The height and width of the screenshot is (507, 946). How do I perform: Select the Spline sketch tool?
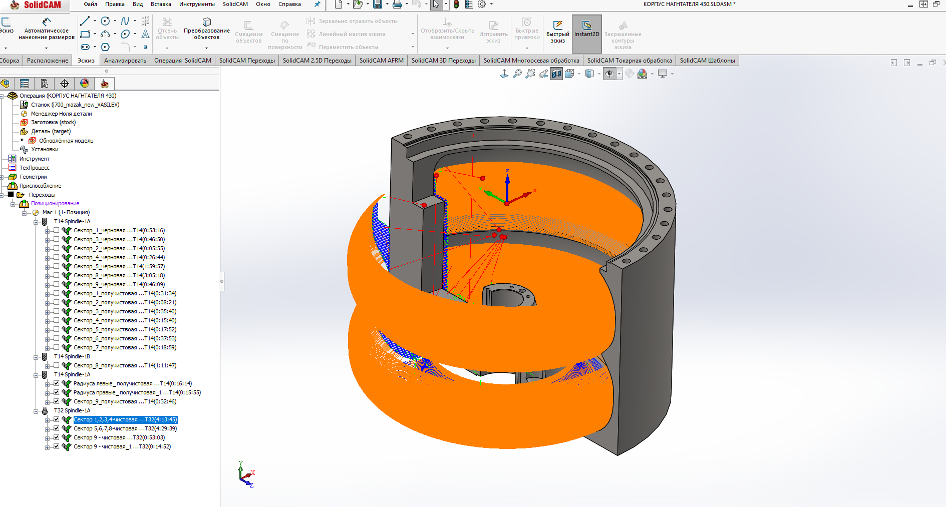tap(125, 21)
